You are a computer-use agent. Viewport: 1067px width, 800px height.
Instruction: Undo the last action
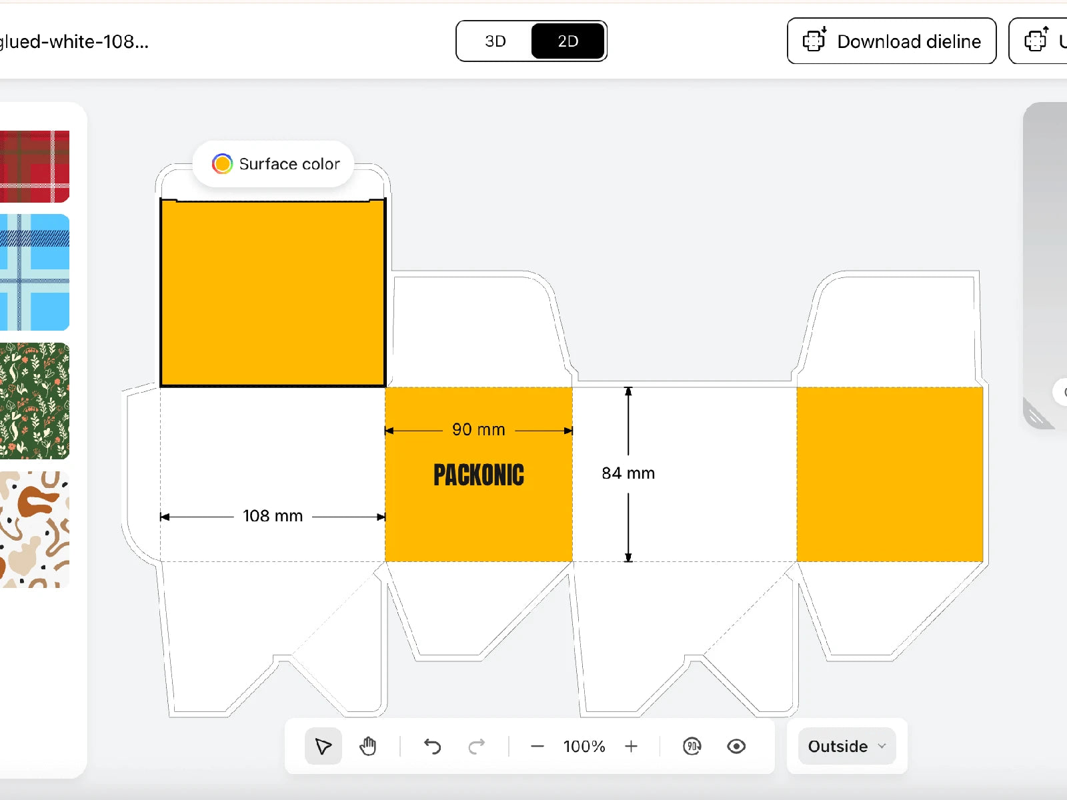click(432, 746)
